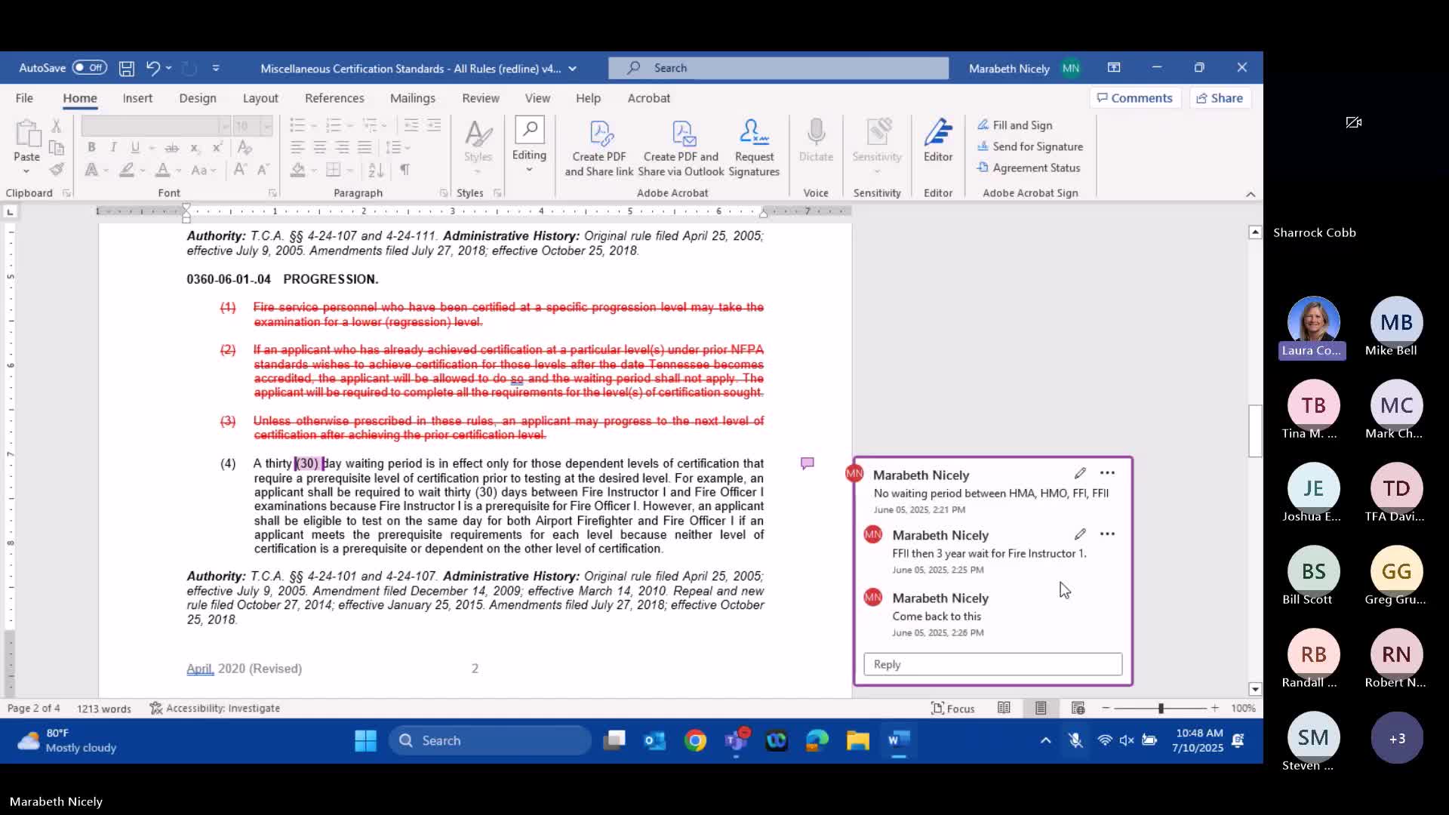The image size is (1449, 815).
Task: Click the Undo arrow icon
Action: [x=152, y=68]
